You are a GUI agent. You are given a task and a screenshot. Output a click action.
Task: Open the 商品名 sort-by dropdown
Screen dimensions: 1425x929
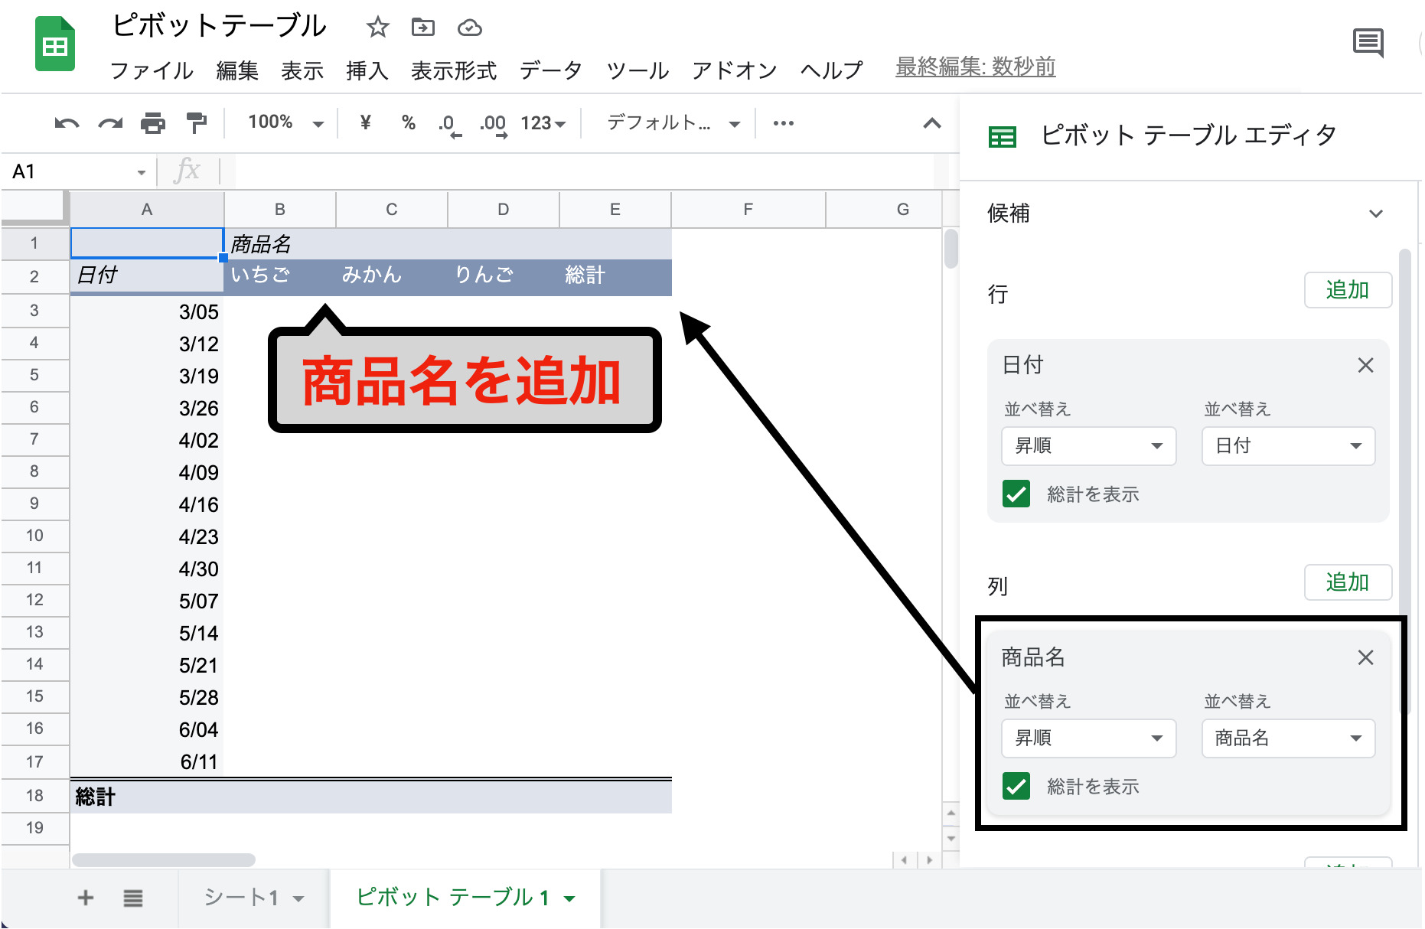tap(1288, 738)
